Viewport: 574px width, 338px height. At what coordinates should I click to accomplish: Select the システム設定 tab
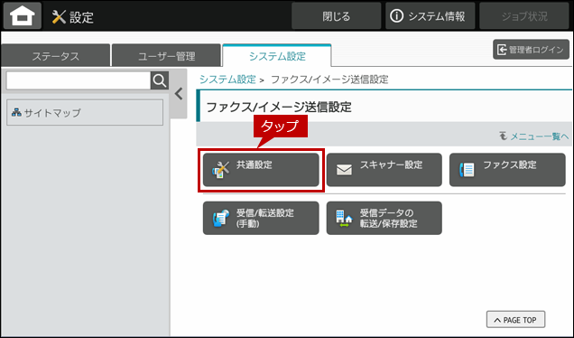pos(277,56)
